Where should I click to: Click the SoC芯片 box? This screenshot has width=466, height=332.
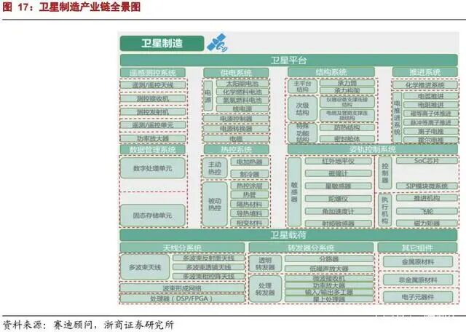(x=427, y=161)
